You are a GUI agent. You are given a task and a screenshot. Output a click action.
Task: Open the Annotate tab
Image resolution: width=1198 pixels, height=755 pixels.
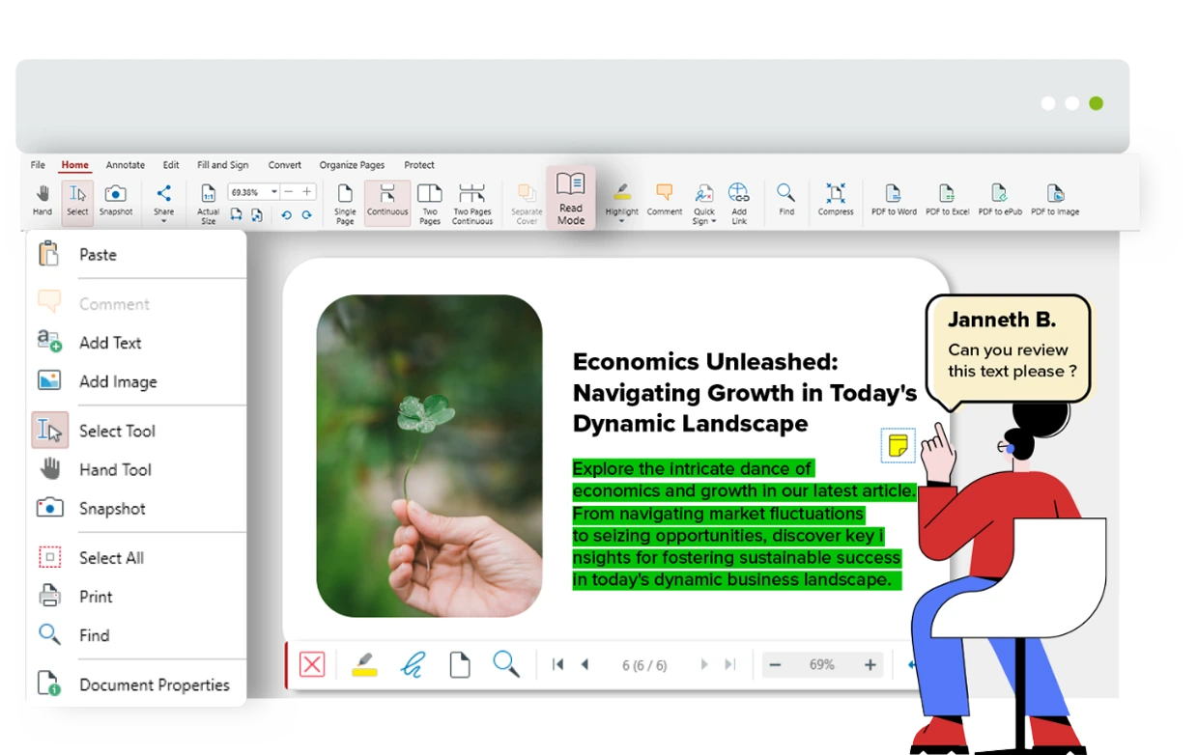click(126, 165)
